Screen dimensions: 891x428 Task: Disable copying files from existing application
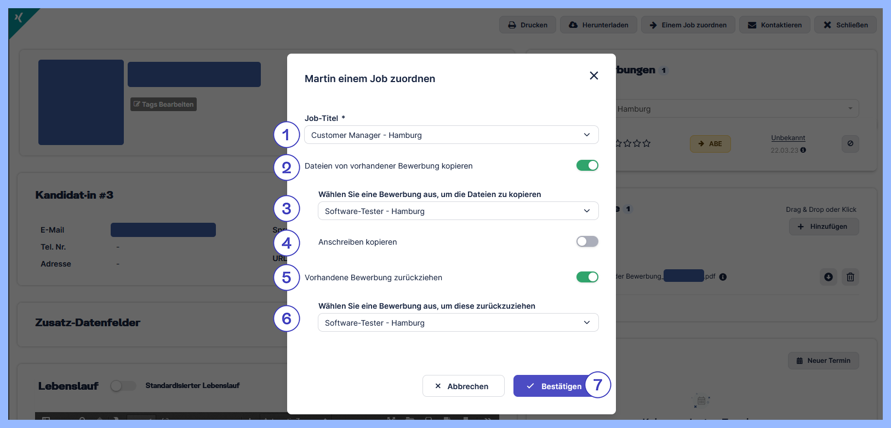pyautogui.click(x=587, y=165)
